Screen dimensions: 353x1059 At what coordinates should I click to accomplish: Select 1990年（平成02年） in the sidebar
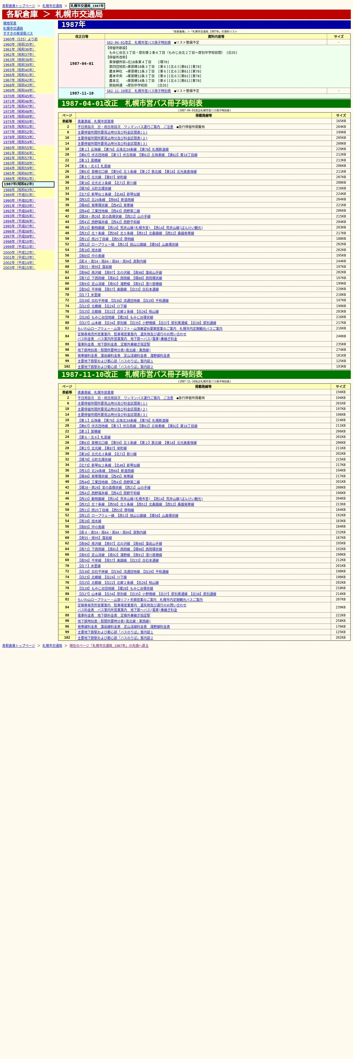click(19, 201)
